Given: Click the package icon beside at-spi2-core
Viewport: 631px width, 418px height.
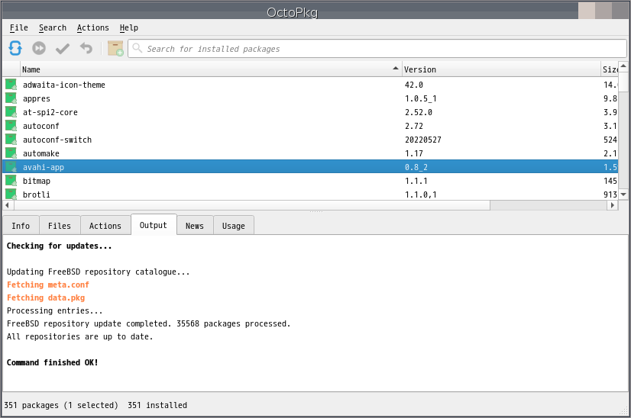Looking at the screenshot, I should point(11,111).
